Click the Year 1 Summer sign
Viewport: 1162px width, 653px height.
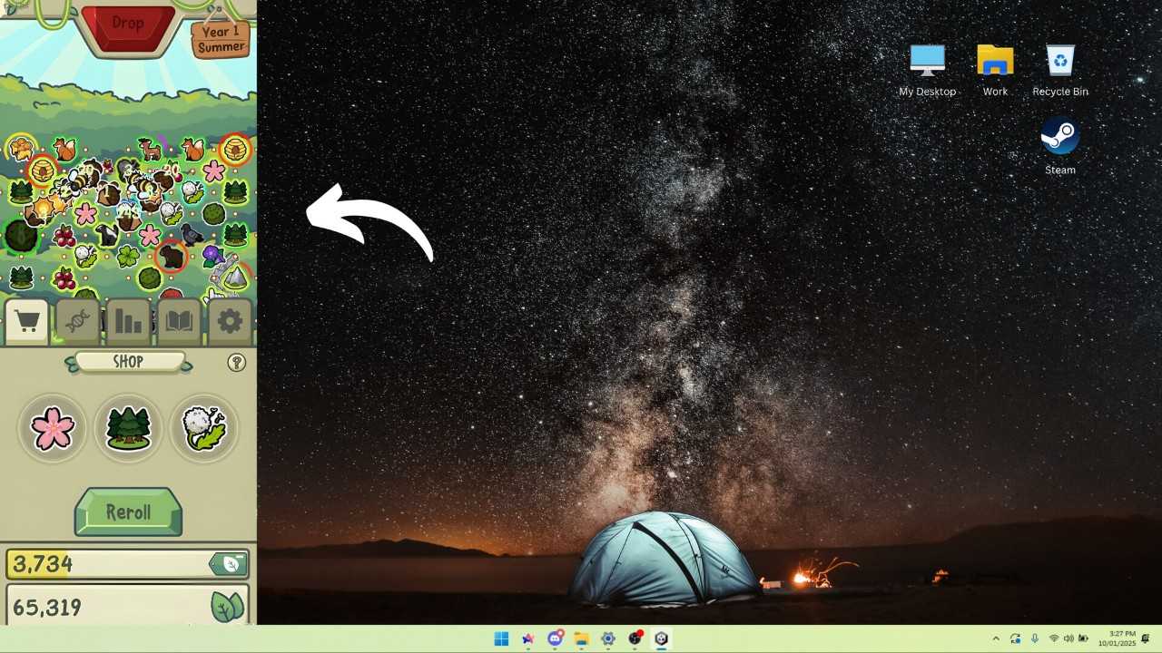221,39
